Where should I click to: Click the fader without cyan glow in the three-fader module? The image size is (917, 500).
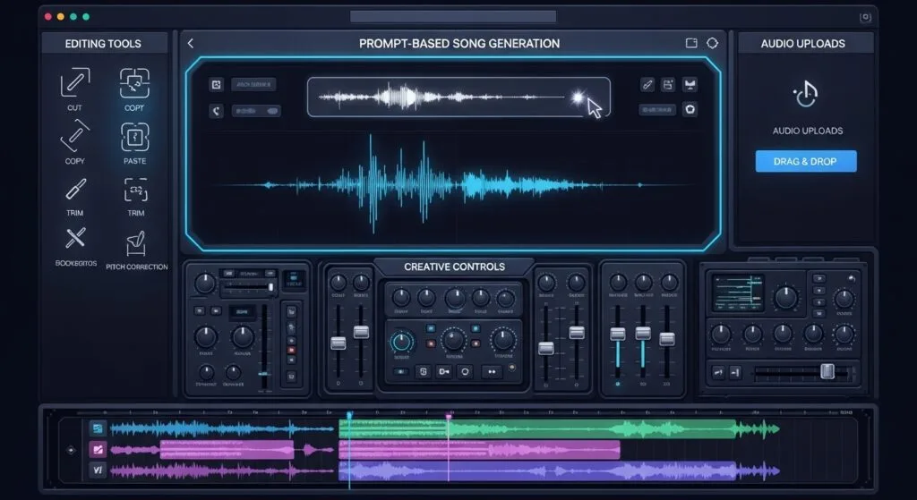click(x=666, y=339)
